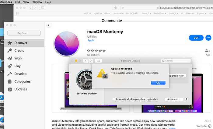Open hp4250 bookmark in Safari
The height and width of the screenshot is (129, 213).
pyautogui.click(x=98, y=13)
